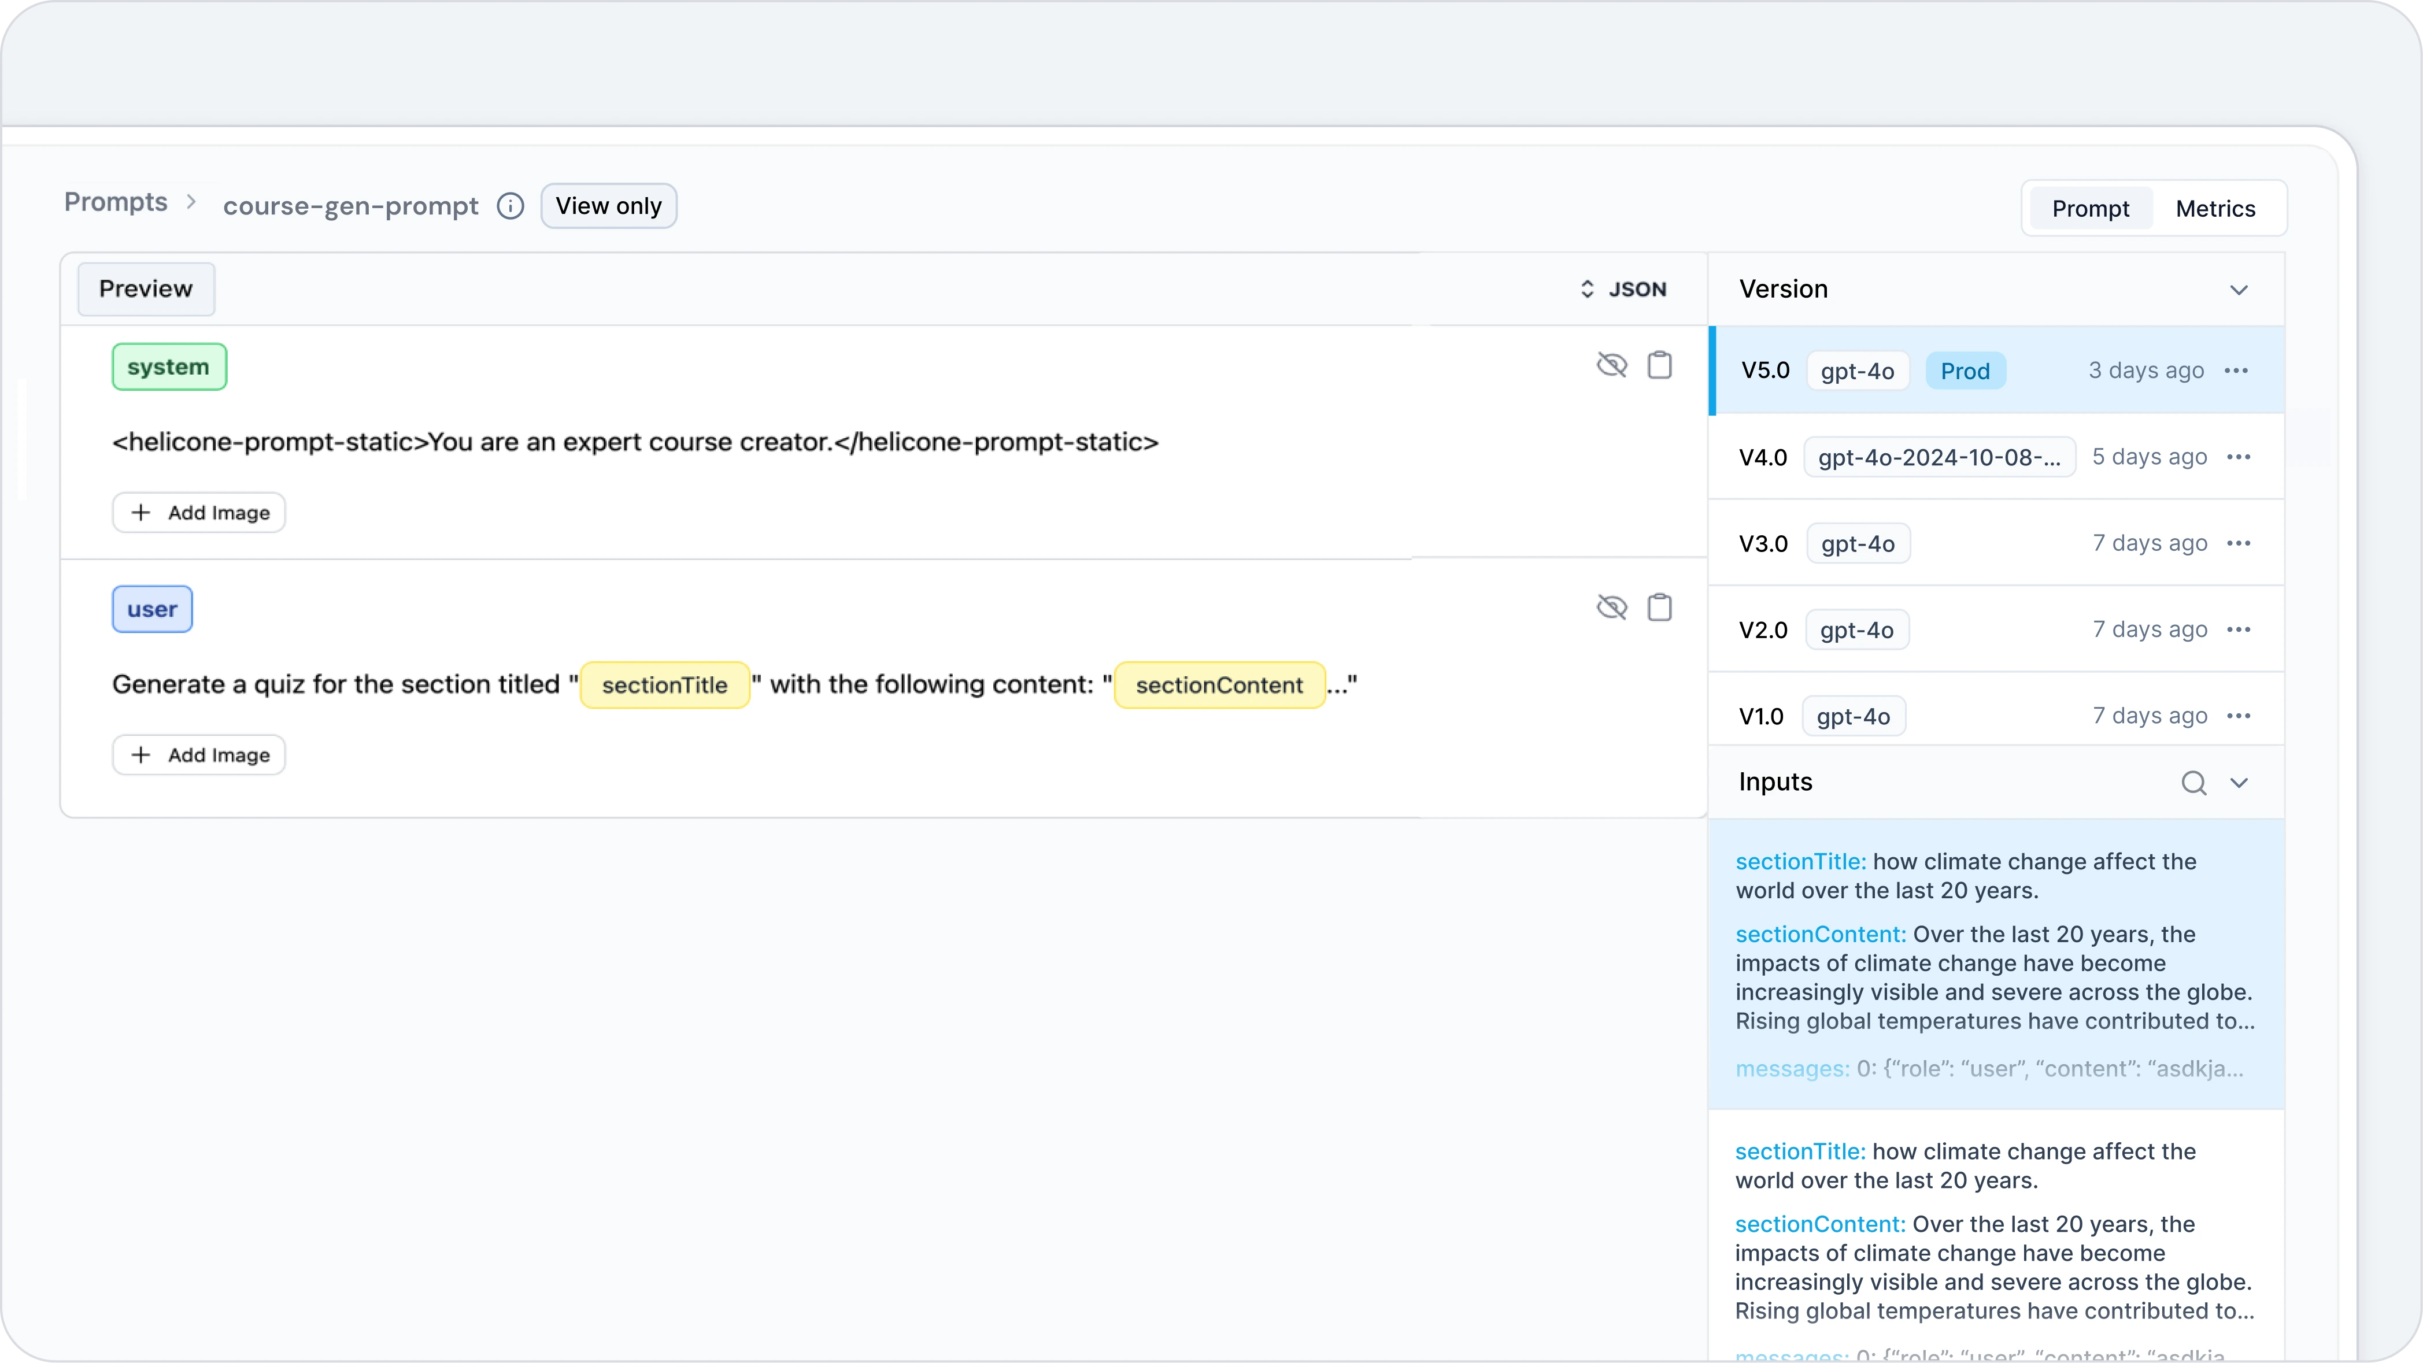Select the Preview tab
This screenshot has width=2423, height=1363.
[145, 288]
